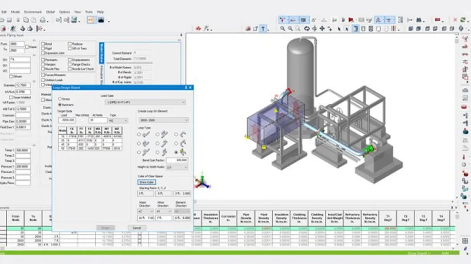The width and height of the screenshot is (471, 264).
Task: Click the running man analysis icon
Action: coord(13,29)
